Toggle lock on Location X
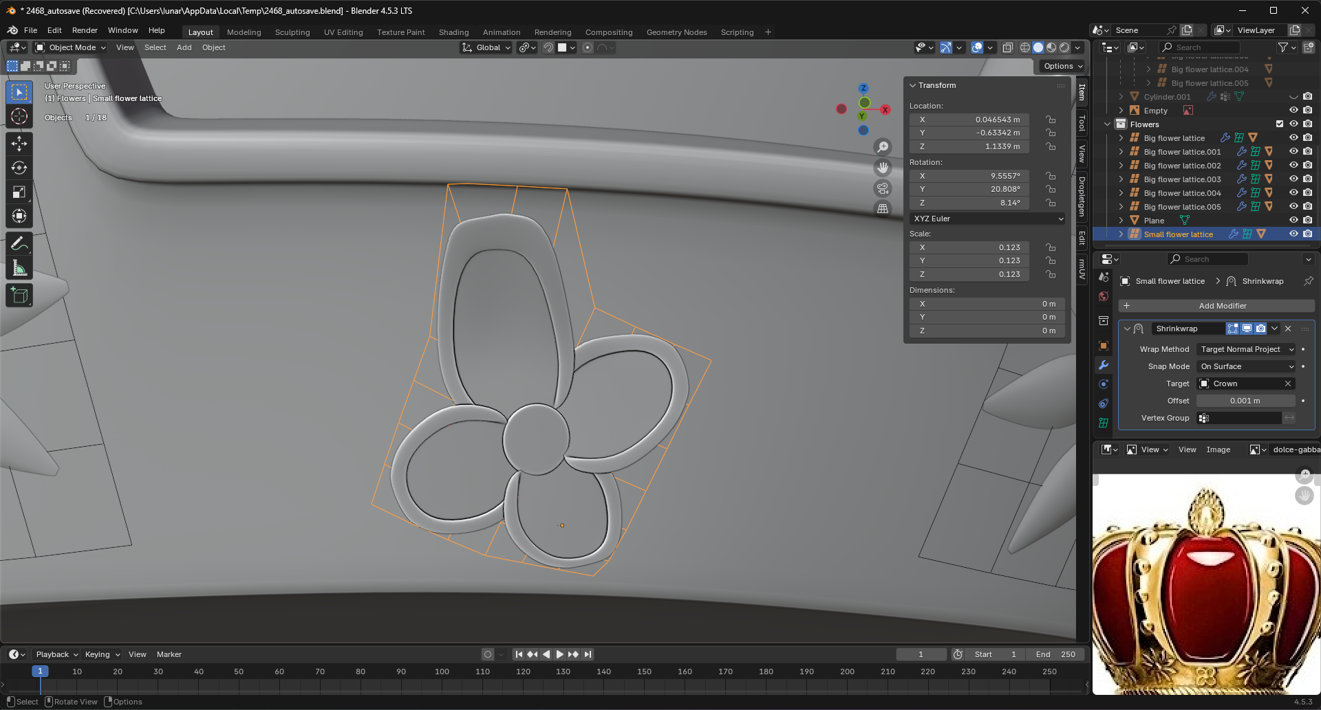 pyautogui.click(x=1051, y=120)
